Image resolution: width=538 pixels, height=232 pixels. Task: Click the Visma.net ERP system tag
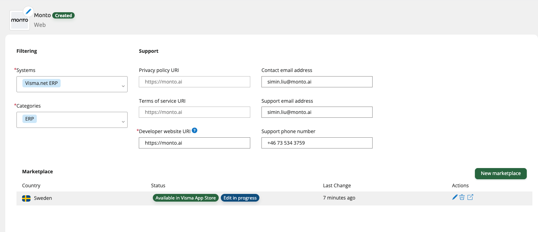tap(41, 83)
